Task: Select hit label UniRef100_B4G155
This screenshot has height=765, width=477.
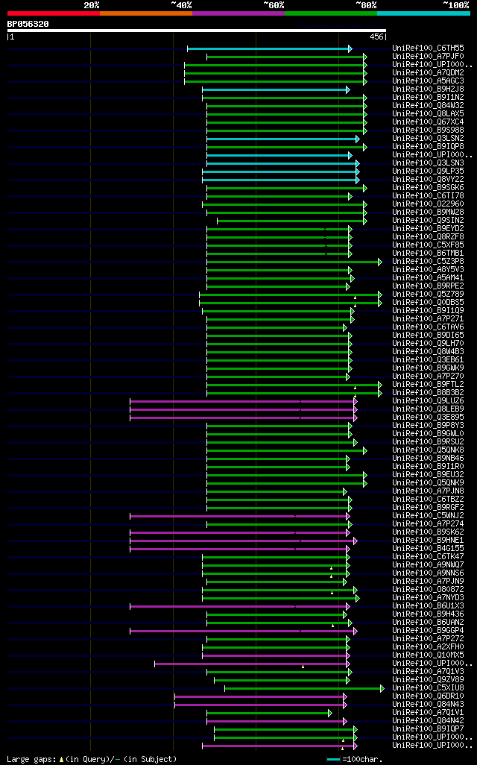Action: click(x=429, y=548)
